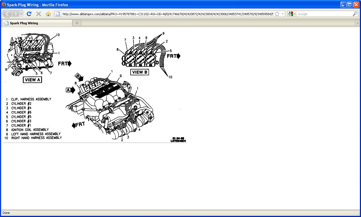Click into the Google search box
The width and height of the screenshot is (361, 217).
click(324, 14)
